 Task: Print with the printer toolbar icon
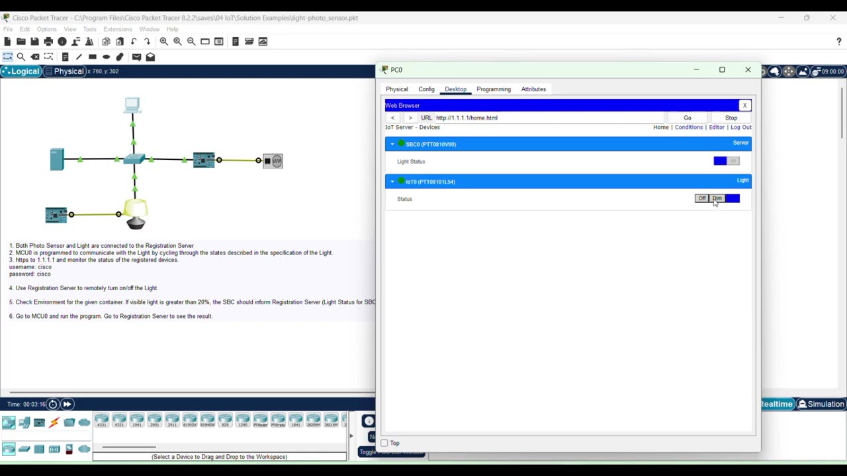click(48, 42)
